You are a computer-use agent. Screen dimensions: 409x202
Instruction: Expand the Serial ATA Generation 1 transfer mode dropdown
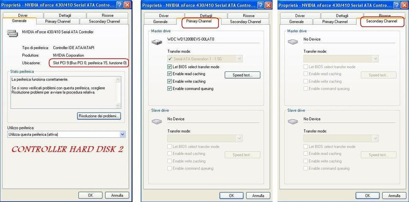tap(239, 59)
